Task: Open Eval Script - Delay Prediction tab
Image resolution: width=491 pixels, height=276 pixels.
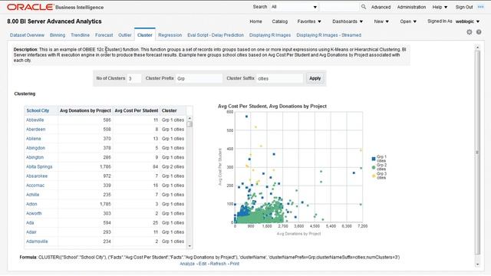Action: tap(216, 35)
